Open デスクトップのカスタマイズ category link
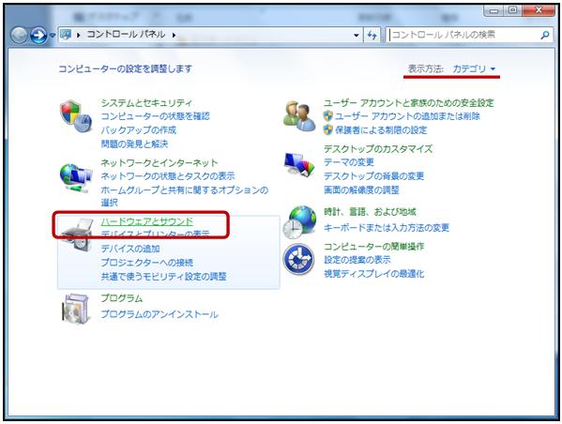This screenshot has width=562, height=424. coord(378,148)
